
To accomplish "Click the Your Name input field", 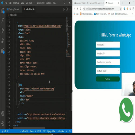I will coord(108,45).
